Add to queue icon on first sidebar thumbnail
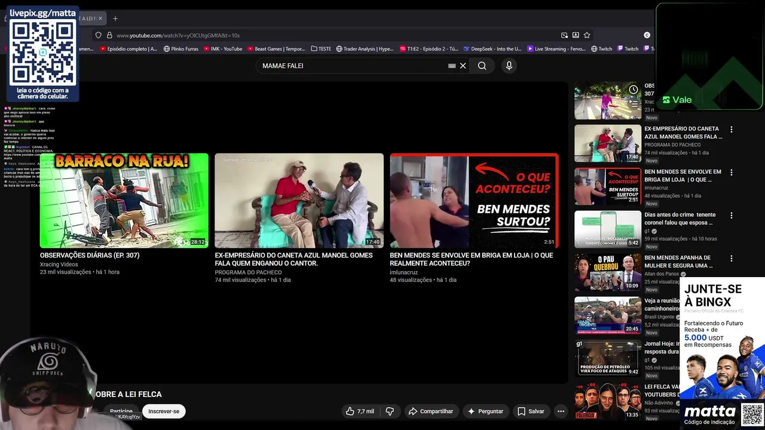 click(x=633, y=103)
